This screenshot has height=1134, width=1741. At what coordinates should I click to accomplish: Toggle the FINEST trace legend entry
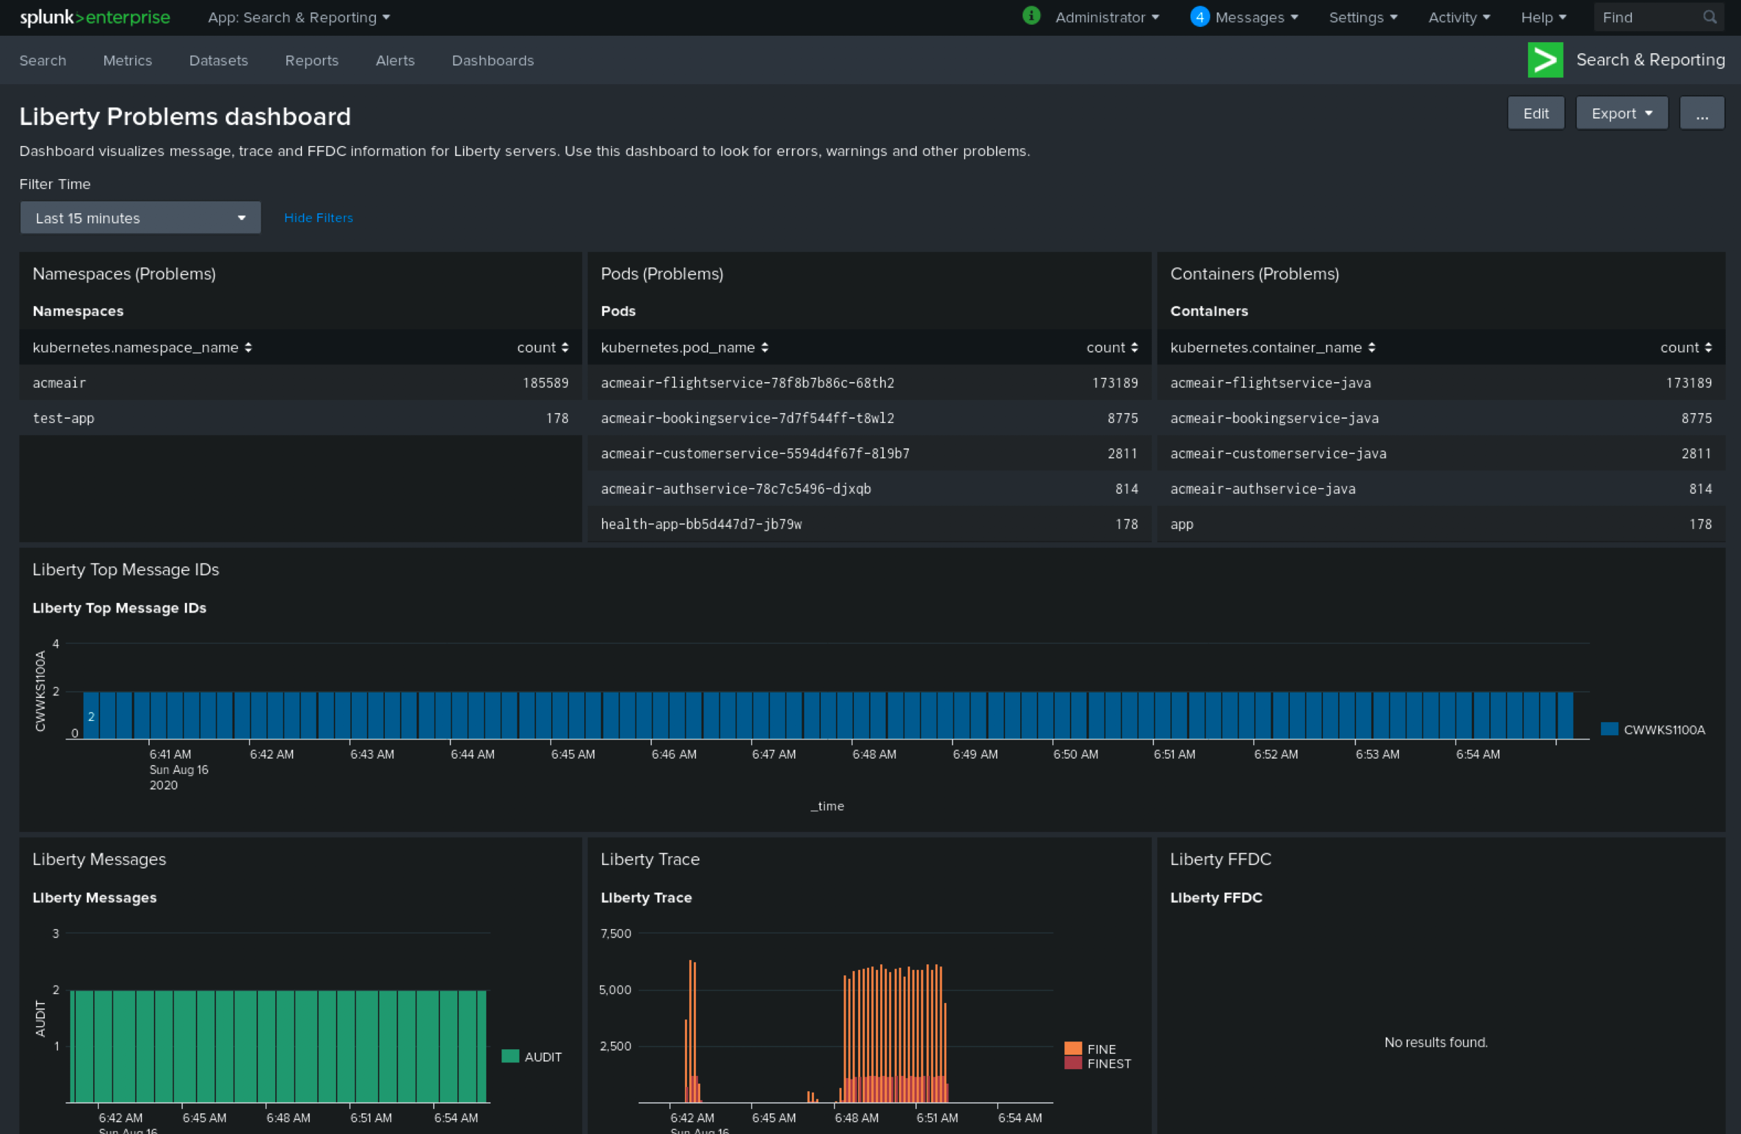[x=1108, y=1064]
